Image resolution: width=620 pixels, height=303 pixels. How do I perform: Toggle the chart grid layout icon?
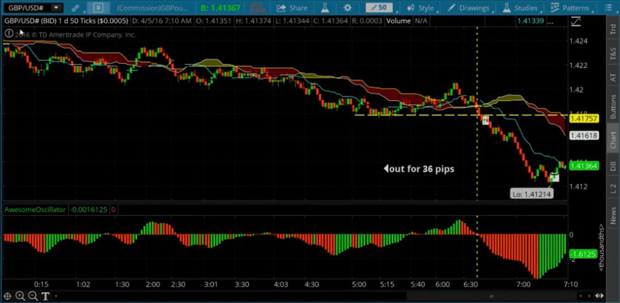pyautogui.click(x=98, y=8)
